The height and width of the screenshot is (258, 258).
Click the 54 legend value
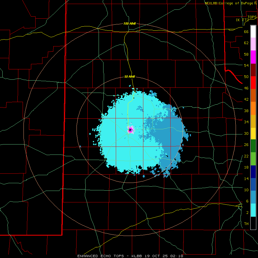click(x=246, y=65)
